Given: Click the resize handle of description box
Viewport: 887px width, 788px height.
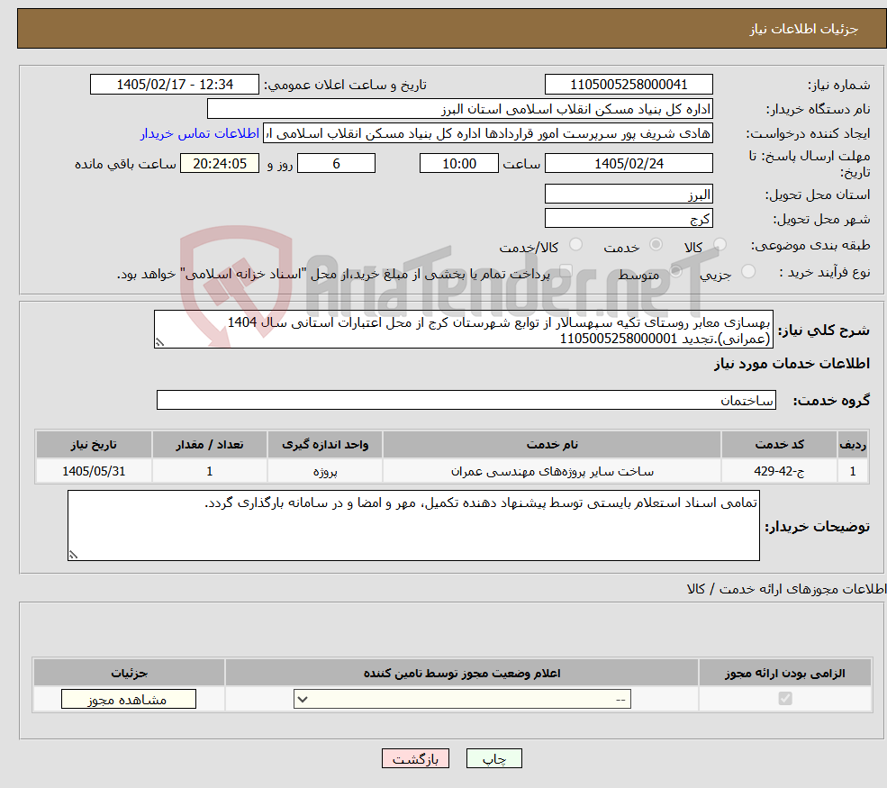Looking at the screenshot, I should (x=159, y=342).
